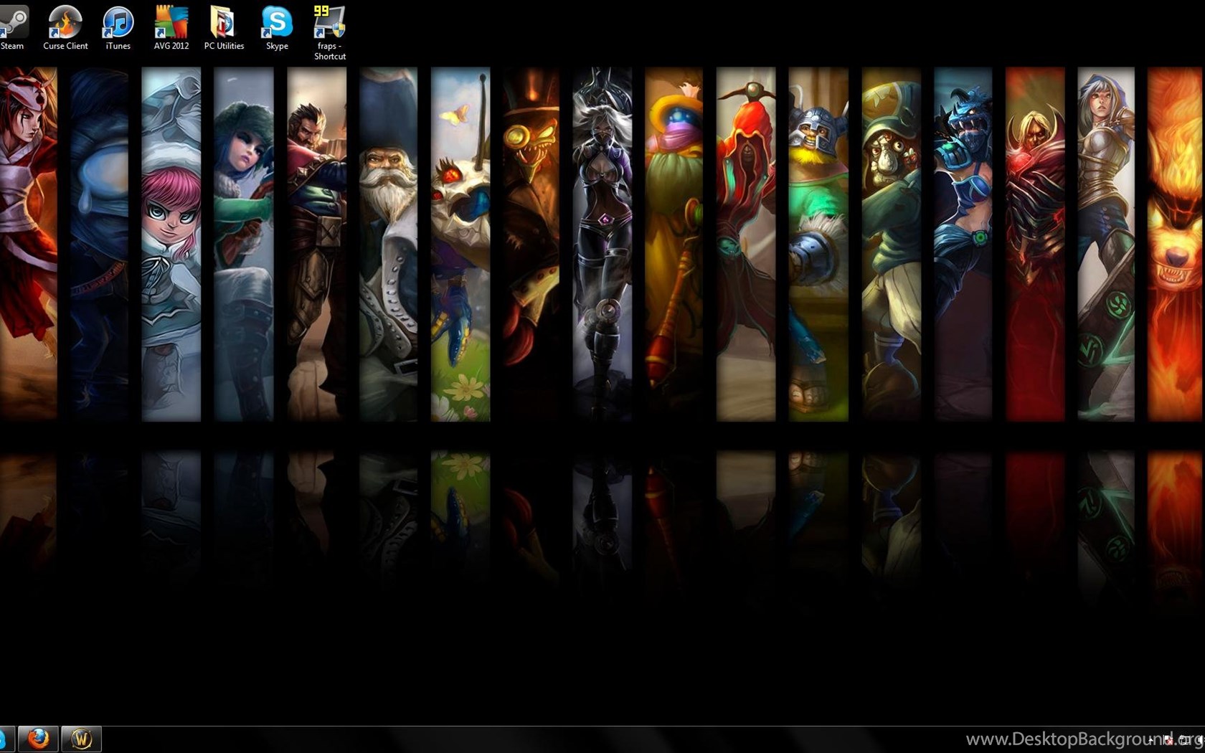Click the pink-haired girl wallpaper panel
1205x753 pixels.
point(171,244)
